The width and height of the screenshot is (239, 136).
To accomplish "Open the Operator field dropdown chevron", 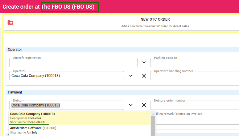I will click(x=131, y=76).
